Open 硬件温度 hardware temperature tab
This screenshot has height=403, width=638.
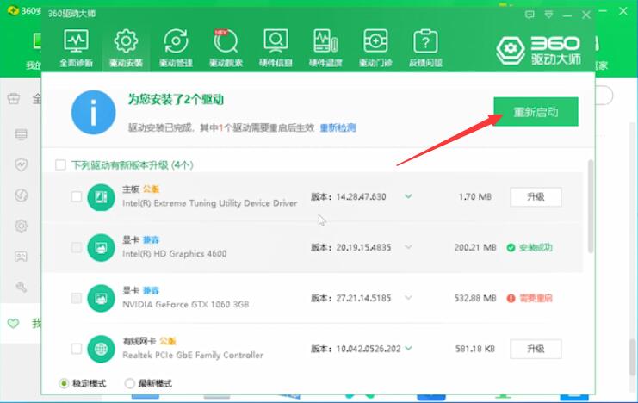coord(325,48)
